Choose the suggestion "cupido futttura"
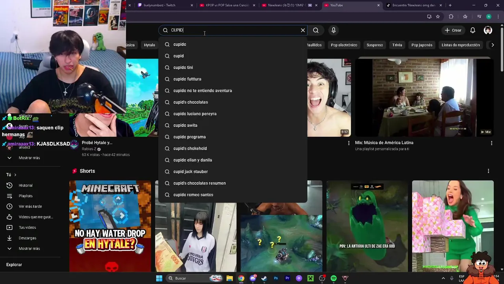The width and height of the screenshot is (504, 284). pyautogui.click(x=233, y=79)
